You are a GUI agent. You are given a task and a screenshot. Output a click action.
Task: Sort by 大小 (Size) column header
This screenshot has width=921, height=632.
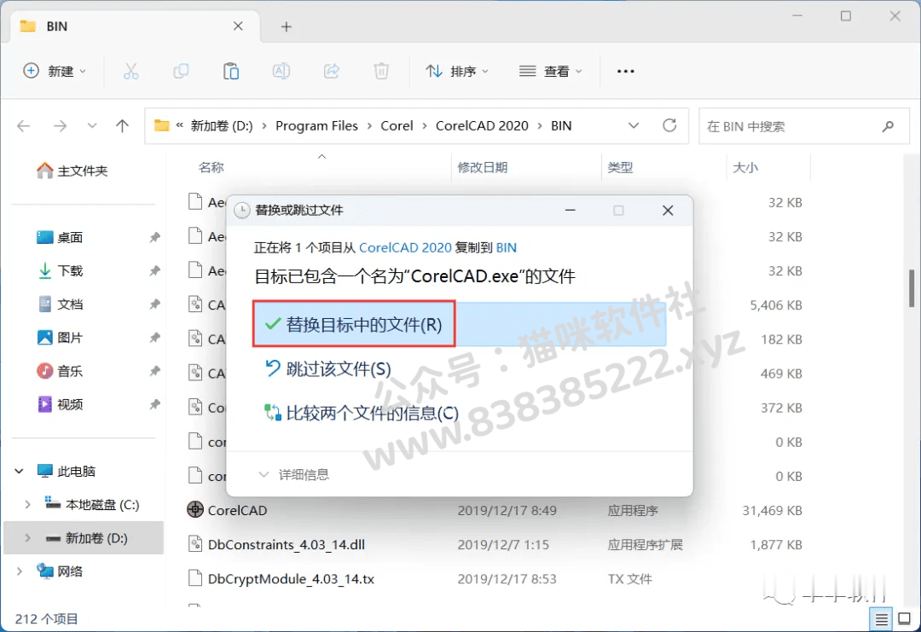[x=745, y=167]
